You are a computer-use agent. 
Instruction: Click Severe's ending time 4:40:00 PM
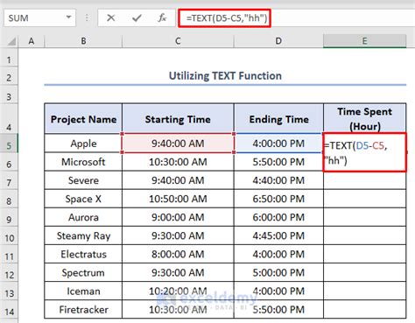click(x=278, y=180)
